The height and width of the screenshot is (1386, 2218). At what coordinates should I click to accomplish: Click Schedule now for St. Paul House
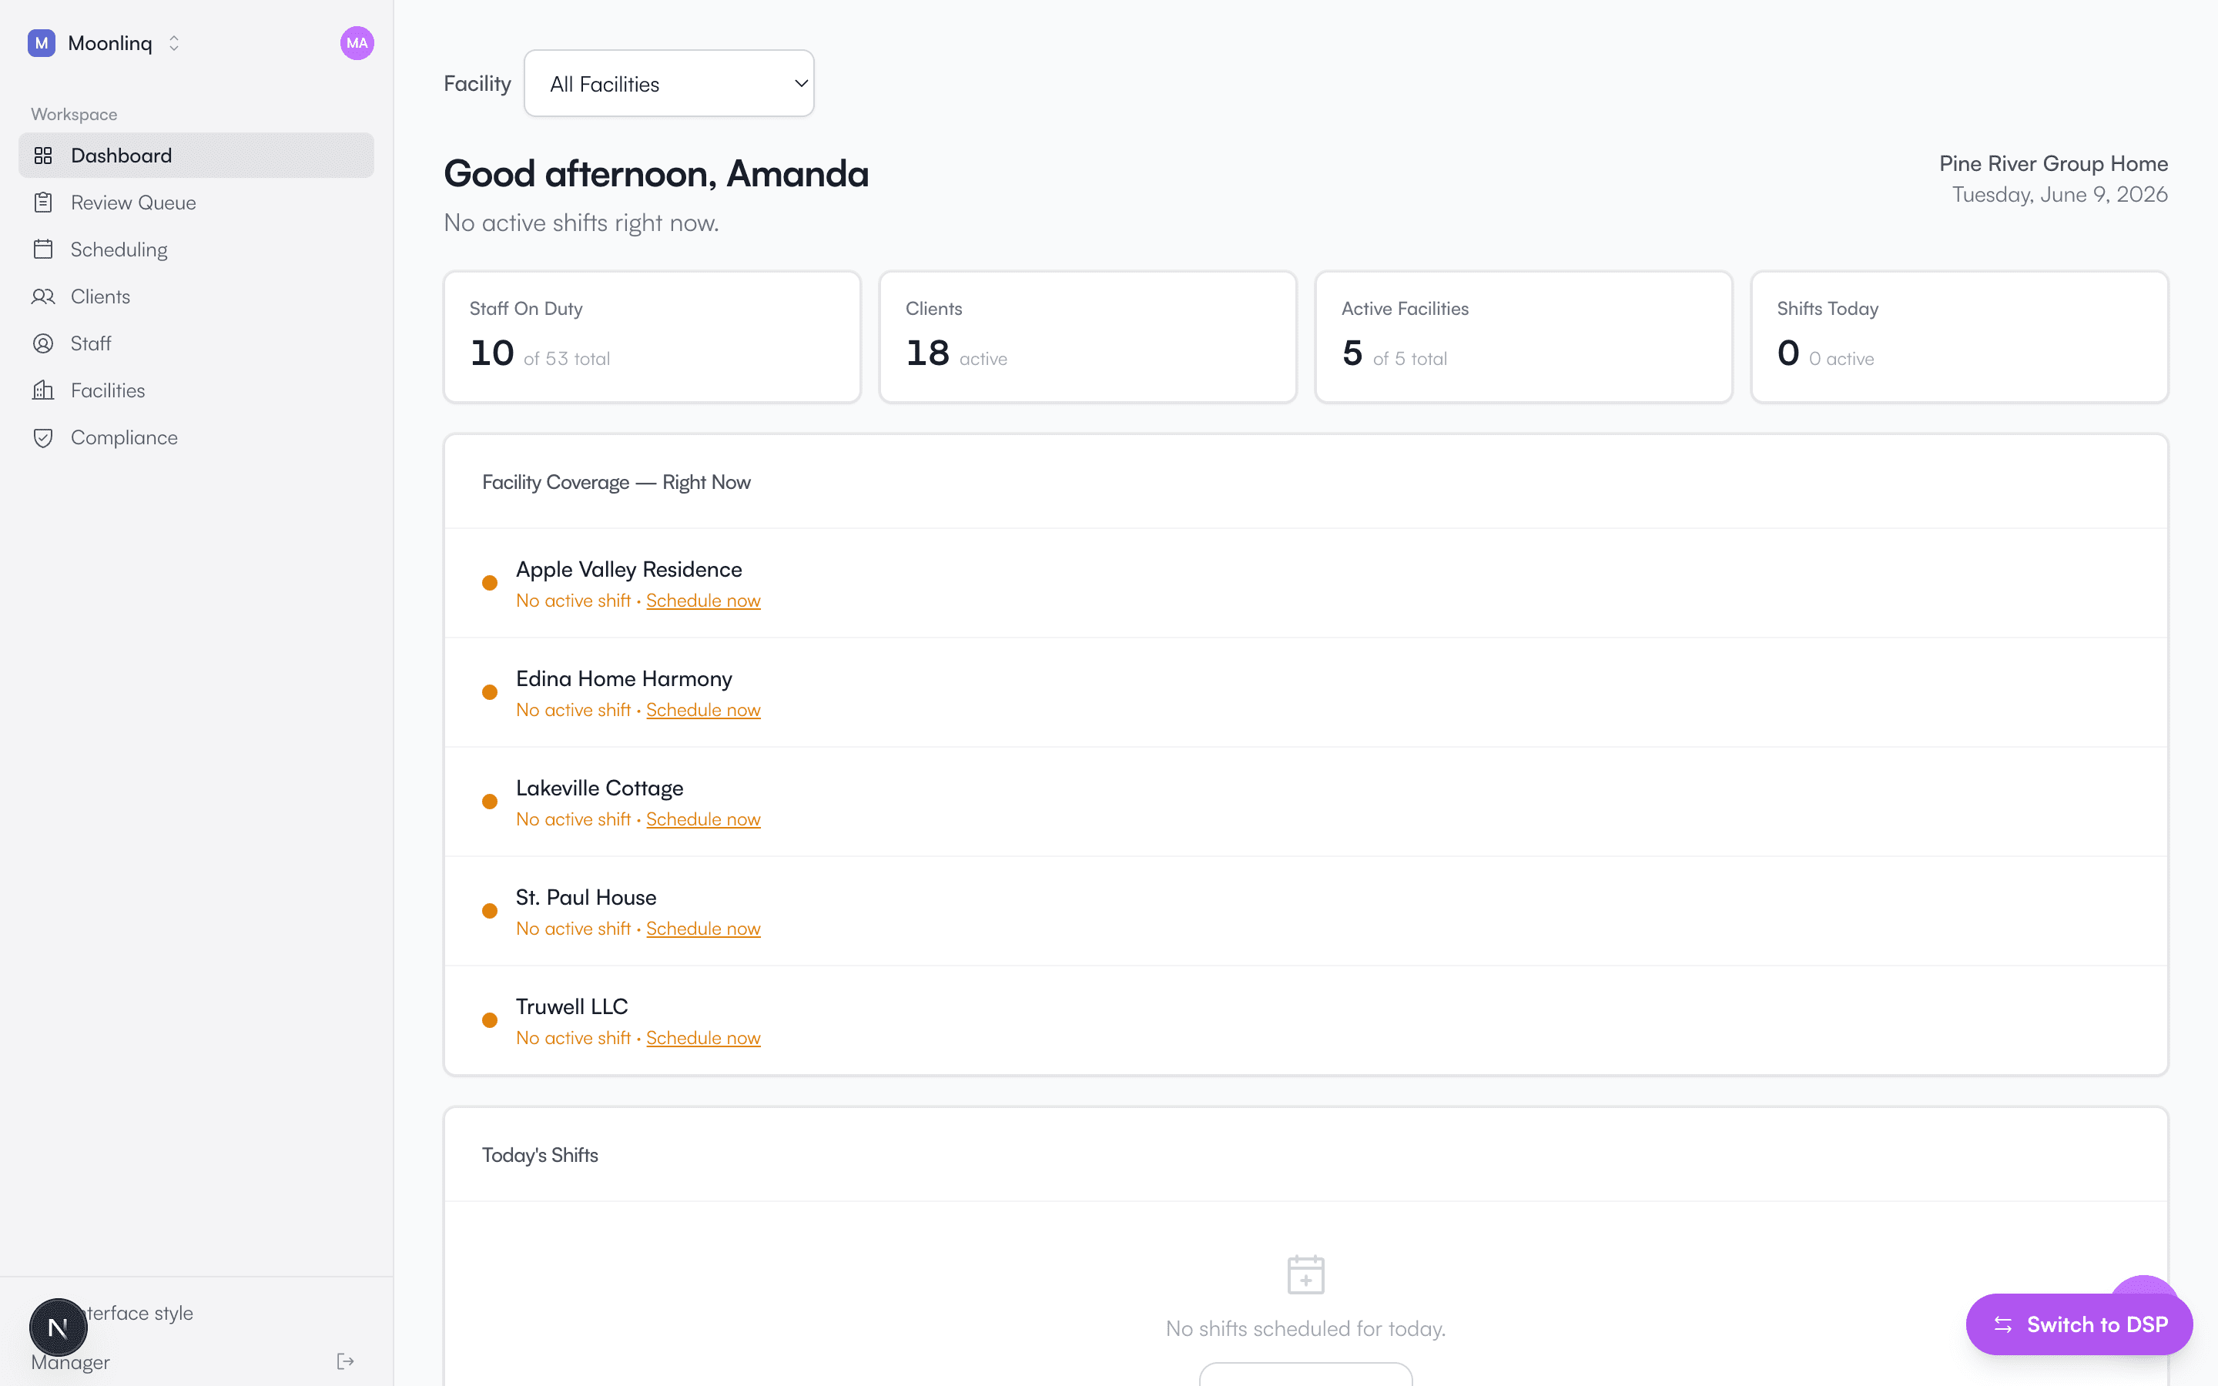[x=703, y=929]
